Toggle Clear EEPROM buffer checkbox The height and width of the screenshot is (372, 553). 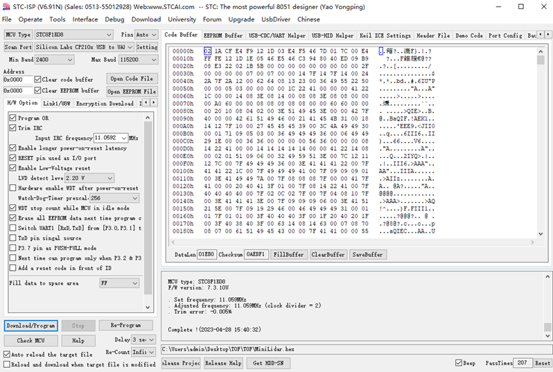37,90
